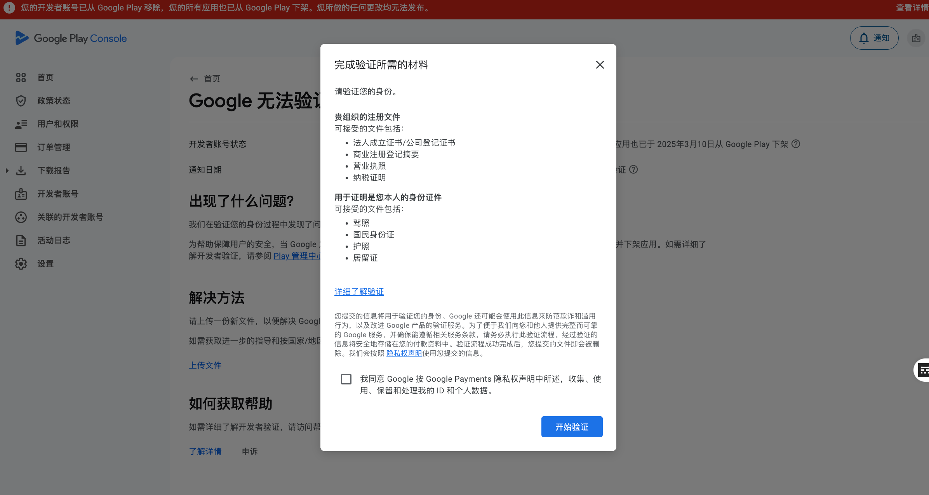Click the 上传文件 link
The height and width of the screenshot is (495, 929).
coord(205,365)
